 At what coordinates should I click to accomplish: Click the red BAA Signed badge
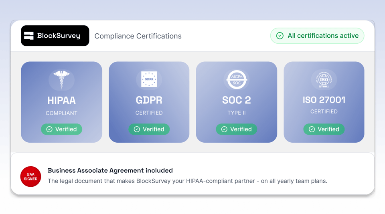[31, 176]
